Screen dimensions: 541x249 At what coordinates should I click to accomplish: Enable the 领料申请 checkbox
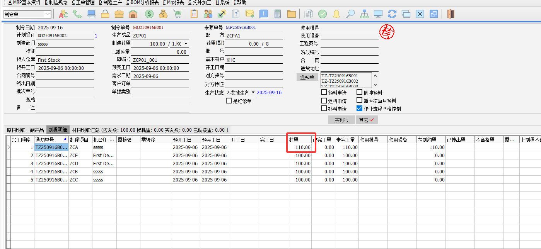coord(324,93)
